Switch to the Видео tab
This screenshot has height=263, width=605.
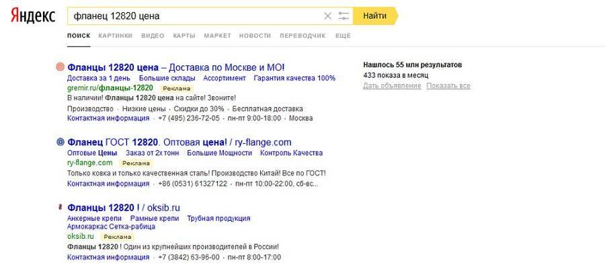pos(153,36)
